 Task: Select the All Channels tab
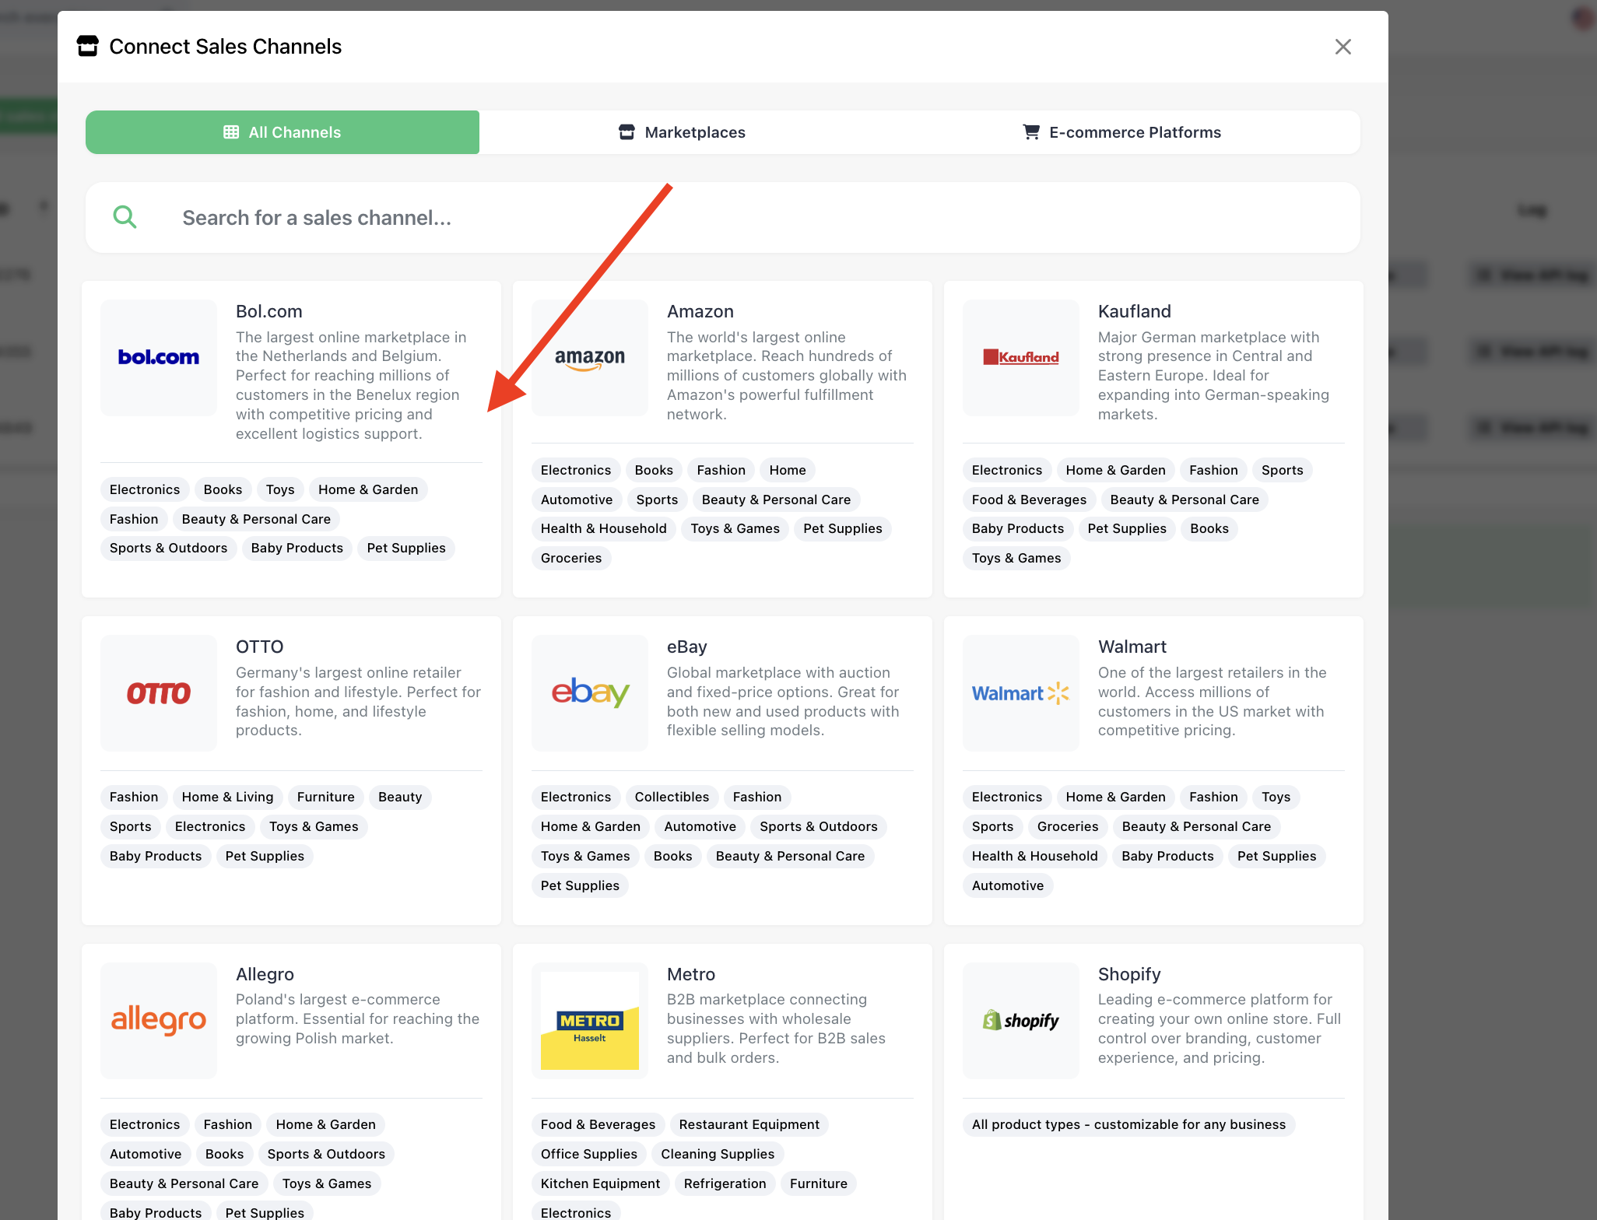(x=283, y=132)
